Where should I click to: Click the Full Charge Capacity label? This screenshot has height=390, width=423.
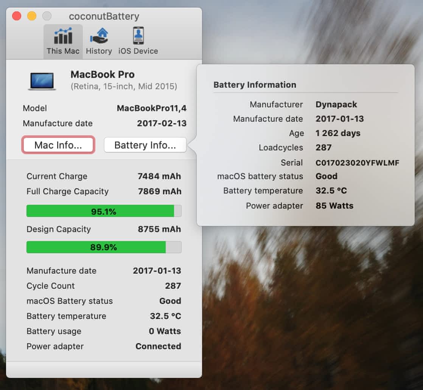pyautogui.click(x=67, y=191)
